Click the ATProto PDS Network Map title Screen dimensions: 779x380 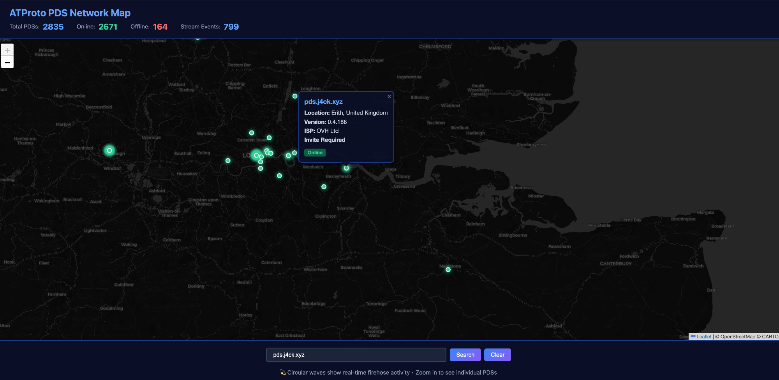[x=70, y=13]
